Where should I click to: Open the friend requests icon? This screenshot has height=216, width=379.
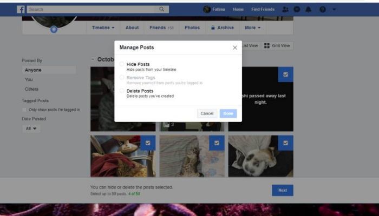286,10
